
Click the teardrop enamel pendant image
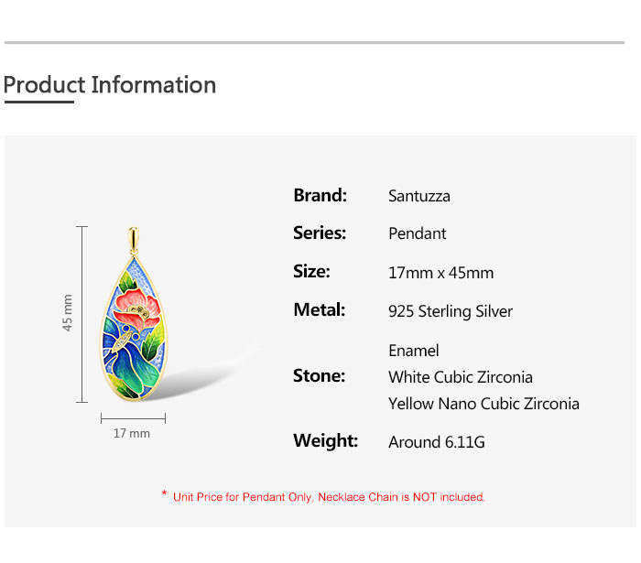tap(134, 313)
